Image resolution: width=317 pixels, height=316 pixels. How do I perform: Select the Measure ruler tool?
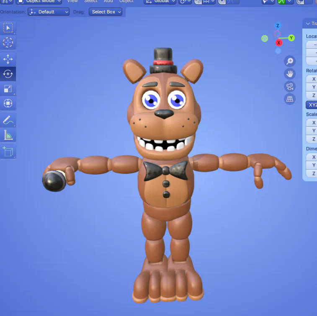8,135
